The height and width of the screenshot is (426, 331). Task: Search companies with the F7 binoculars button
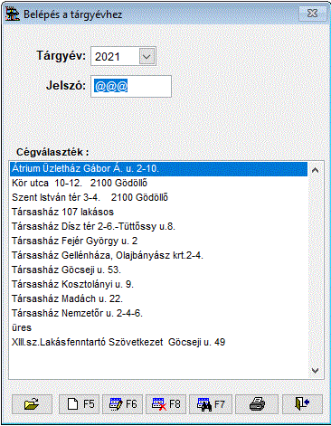click(x=211, y=403)
